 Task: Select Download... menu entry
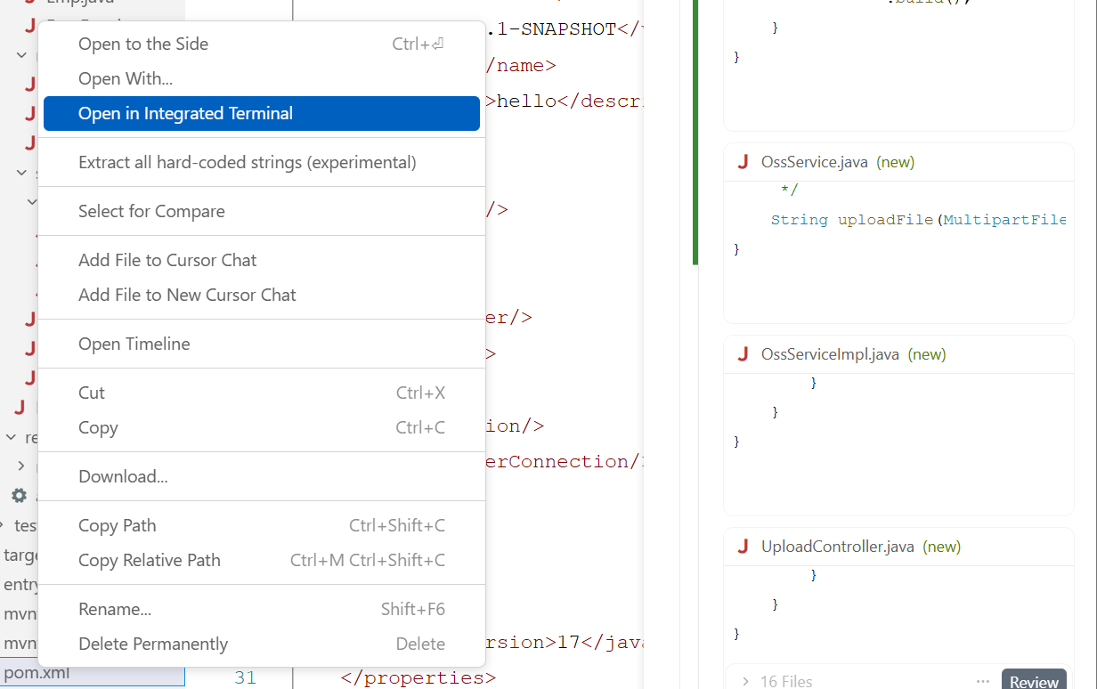click(262, 476)
